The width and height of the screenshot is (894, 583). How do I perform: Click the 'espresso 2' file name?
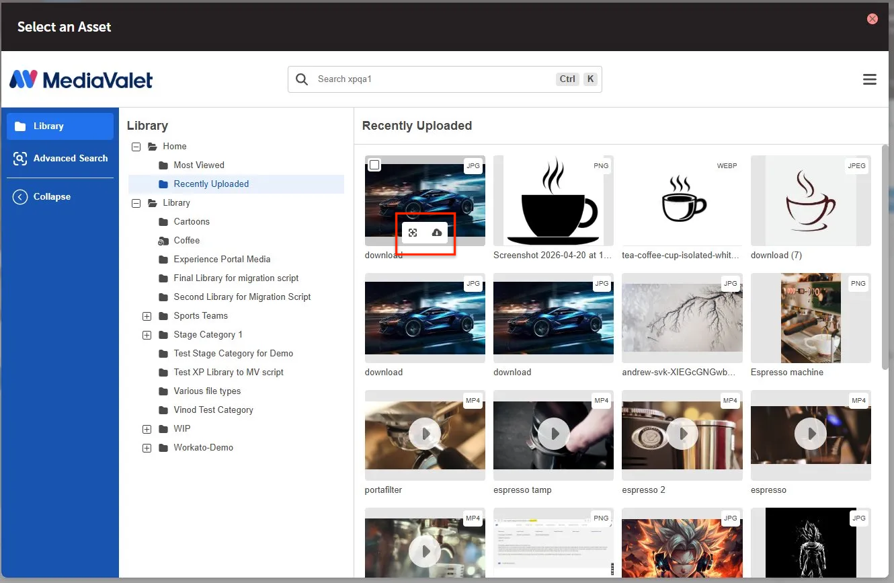click(x=643, y=490)
